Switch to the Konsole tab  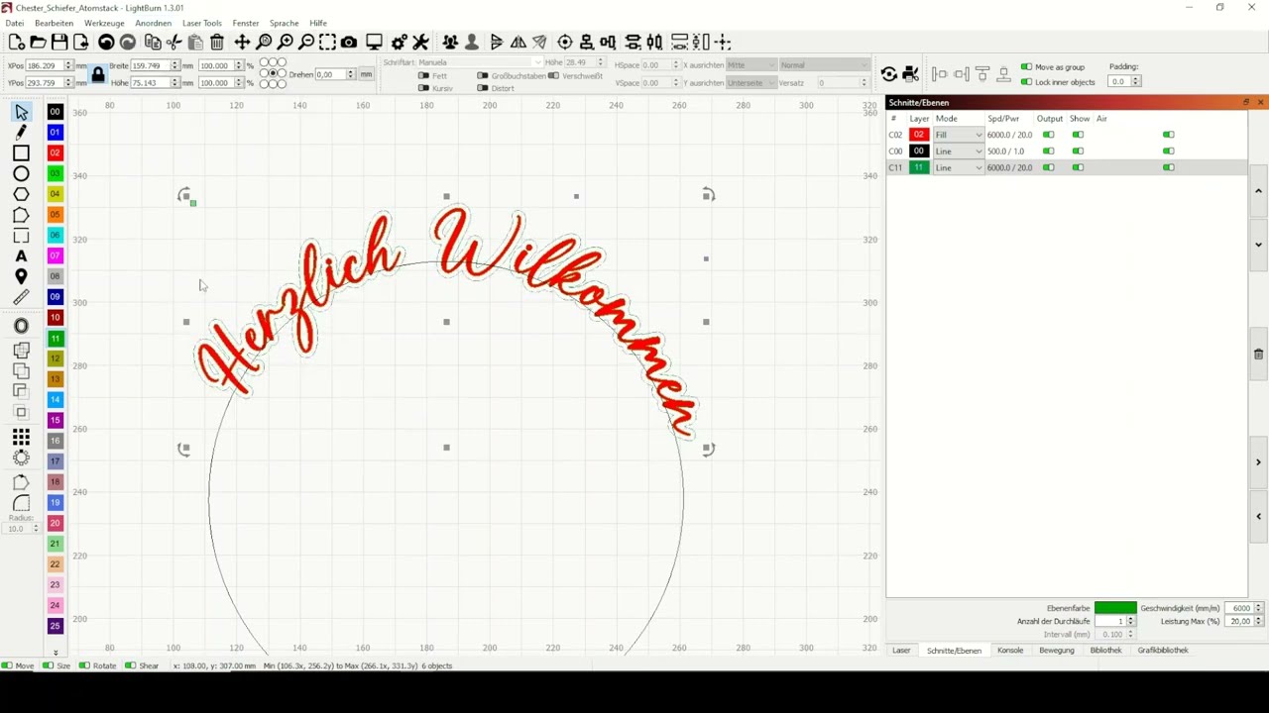1010,651
